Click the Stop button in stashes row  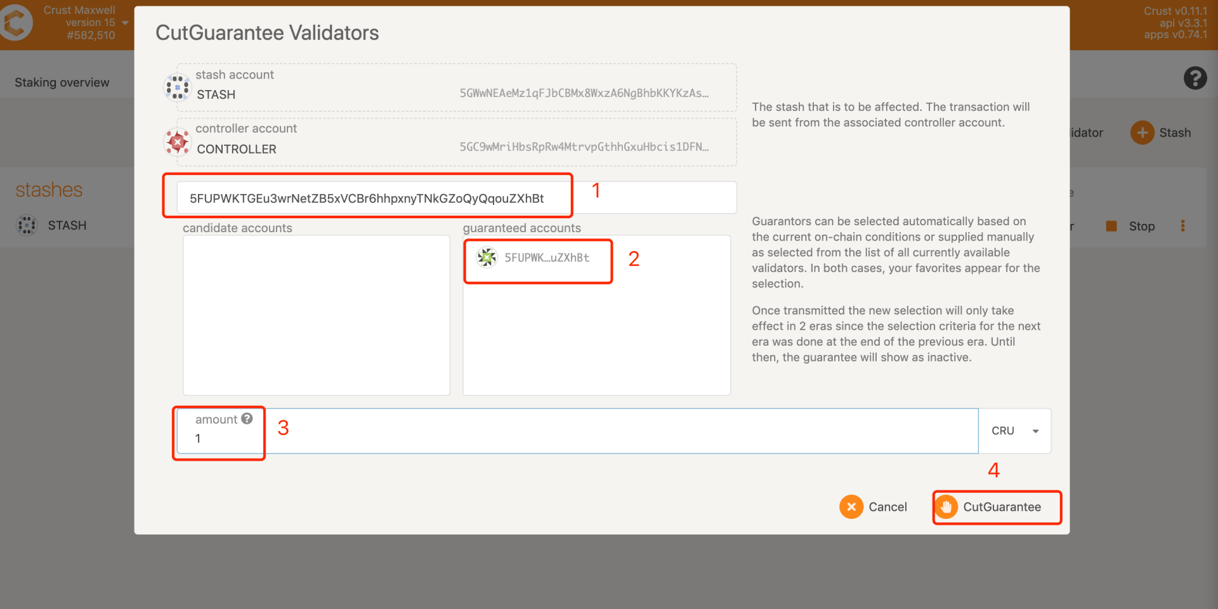point(1130,226)
